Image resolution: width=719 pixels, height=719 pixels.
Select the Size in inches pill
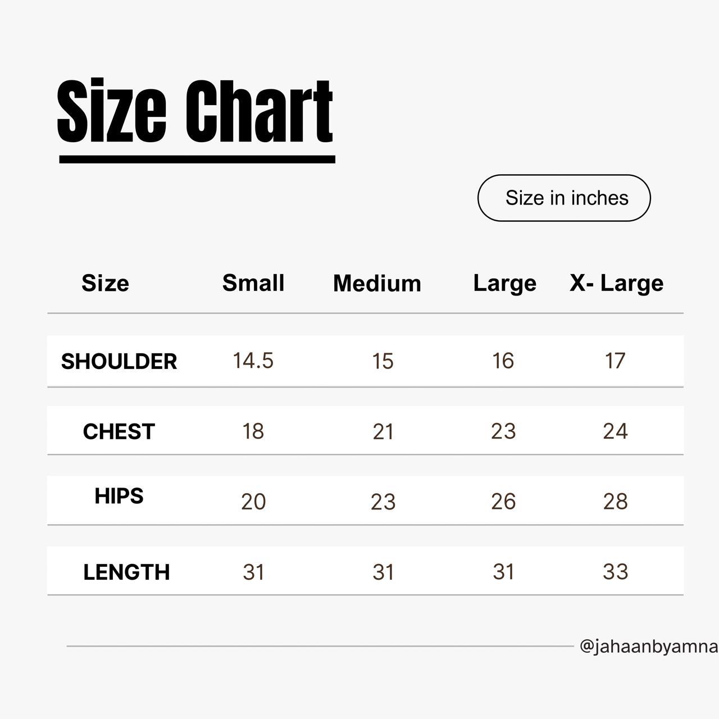click(x=564, y=198)
